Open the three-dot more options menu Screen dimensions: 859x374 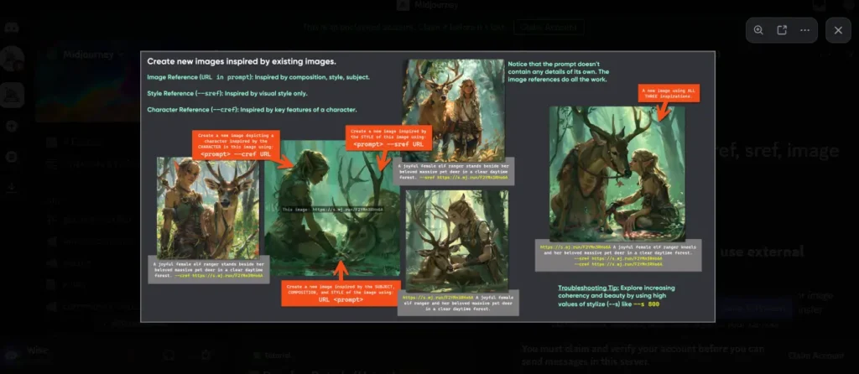804,30
